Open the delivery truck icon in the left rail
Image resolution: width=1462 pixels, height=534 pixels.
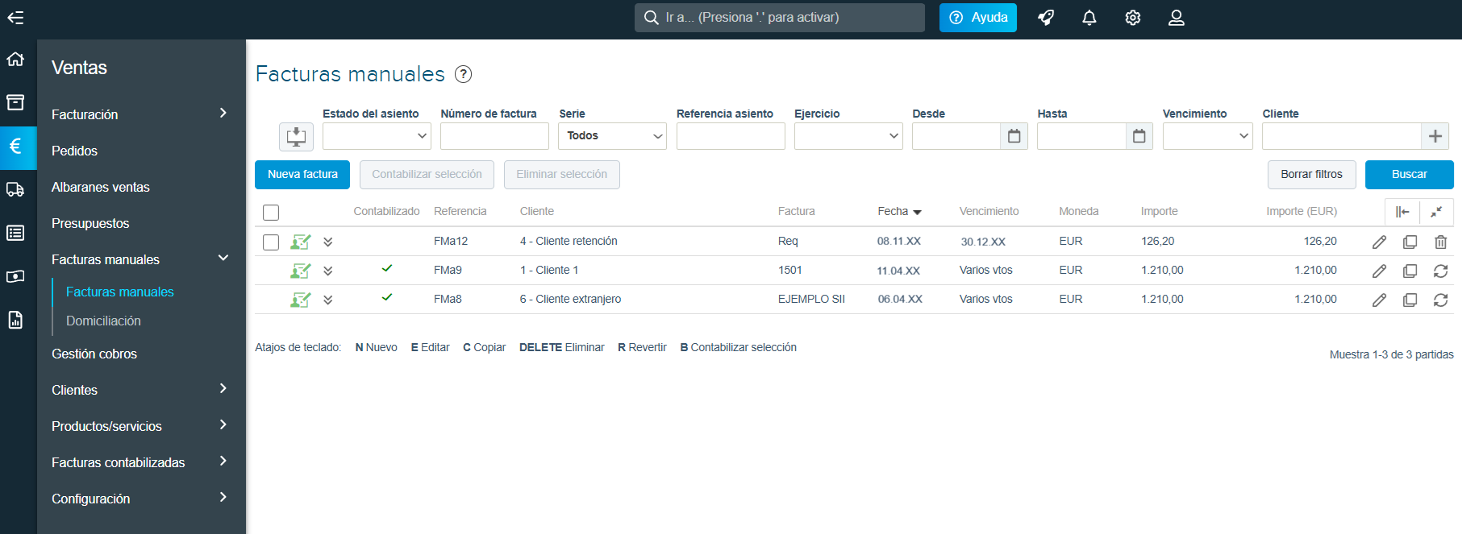click(15, 189)
